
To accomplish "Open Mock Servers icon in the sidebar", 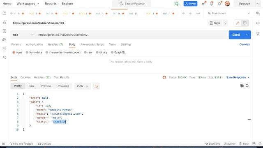I will point(5,40).
